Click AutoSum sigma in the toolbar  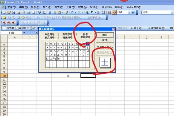(92, 12)
